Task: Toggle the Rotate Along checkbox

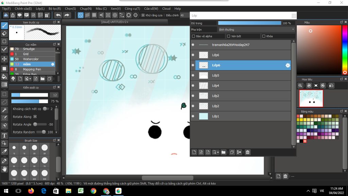Action: 35,117
